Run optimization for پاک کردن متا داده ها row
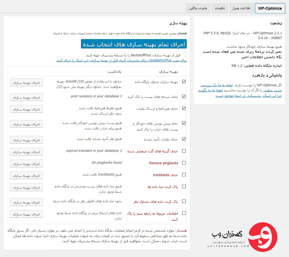Image resolution: width=289 pixels, height=257 pixels. click(26, 187)
